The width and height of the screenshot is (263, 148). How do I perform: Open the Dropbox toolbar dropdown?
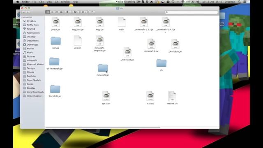click(x=76, y=12)
